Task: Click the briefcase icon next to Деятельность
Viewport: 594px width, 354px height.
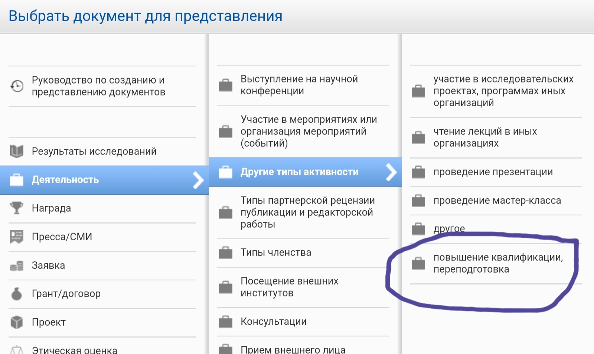Action: pos(17,180)
